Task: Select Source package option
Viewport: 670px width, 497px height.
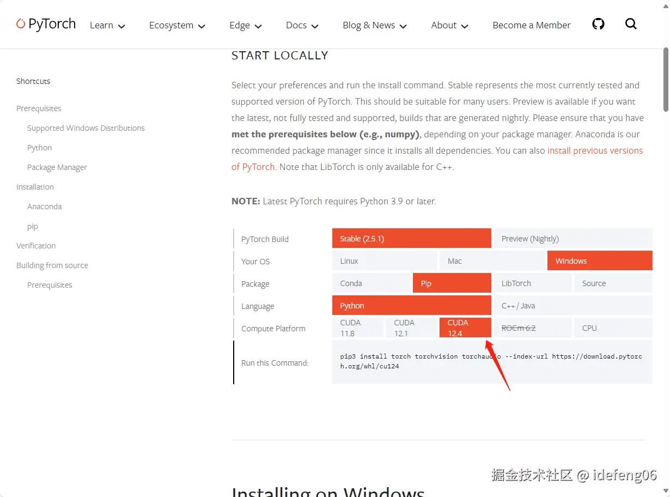Action: (x=613, y=283)
